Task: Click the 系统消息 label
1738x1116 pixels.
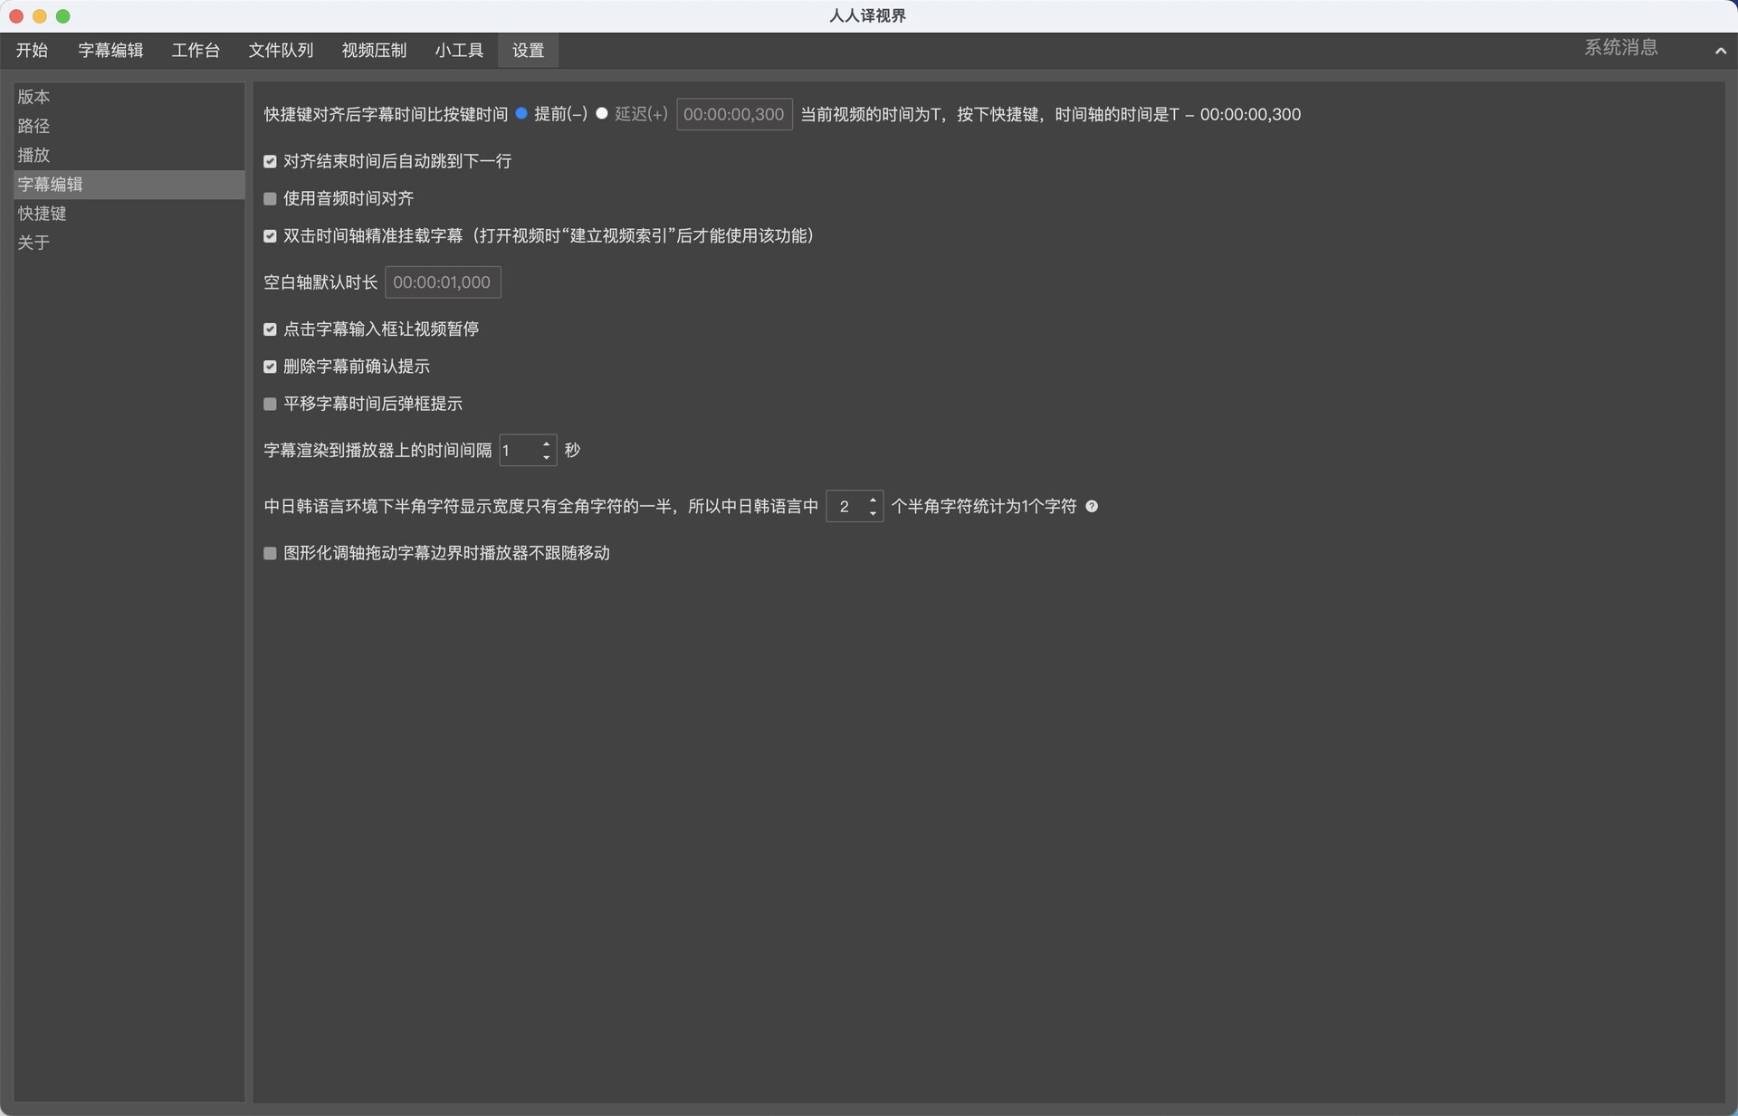Action: coord(1620,48)
